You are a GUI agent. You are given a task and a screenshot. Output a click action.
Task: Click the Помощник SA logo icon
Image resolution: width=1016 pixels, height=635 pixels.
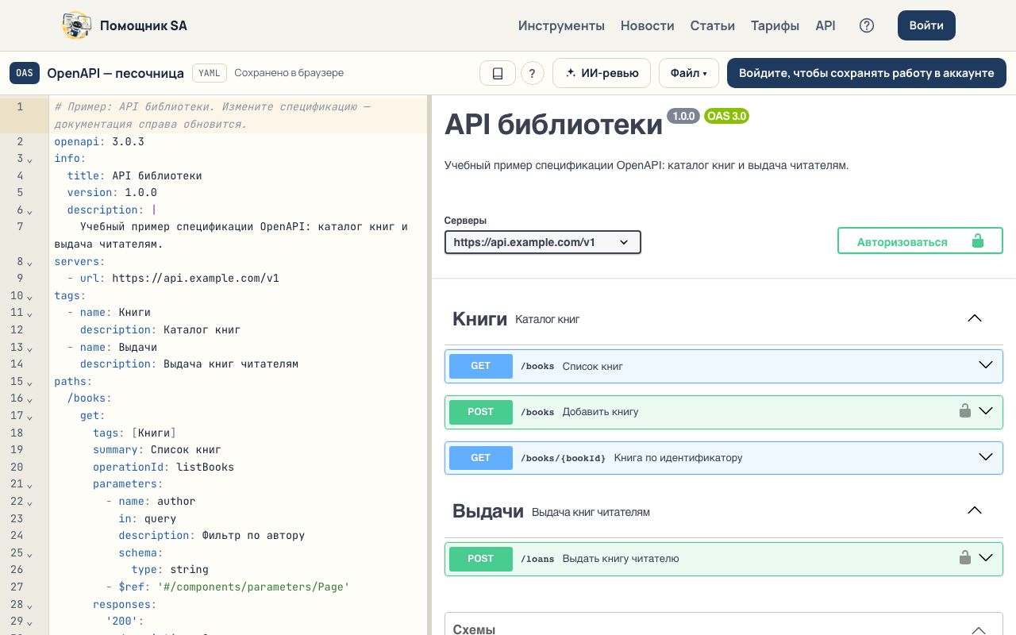pyautogui.click(x=77, y=25)
